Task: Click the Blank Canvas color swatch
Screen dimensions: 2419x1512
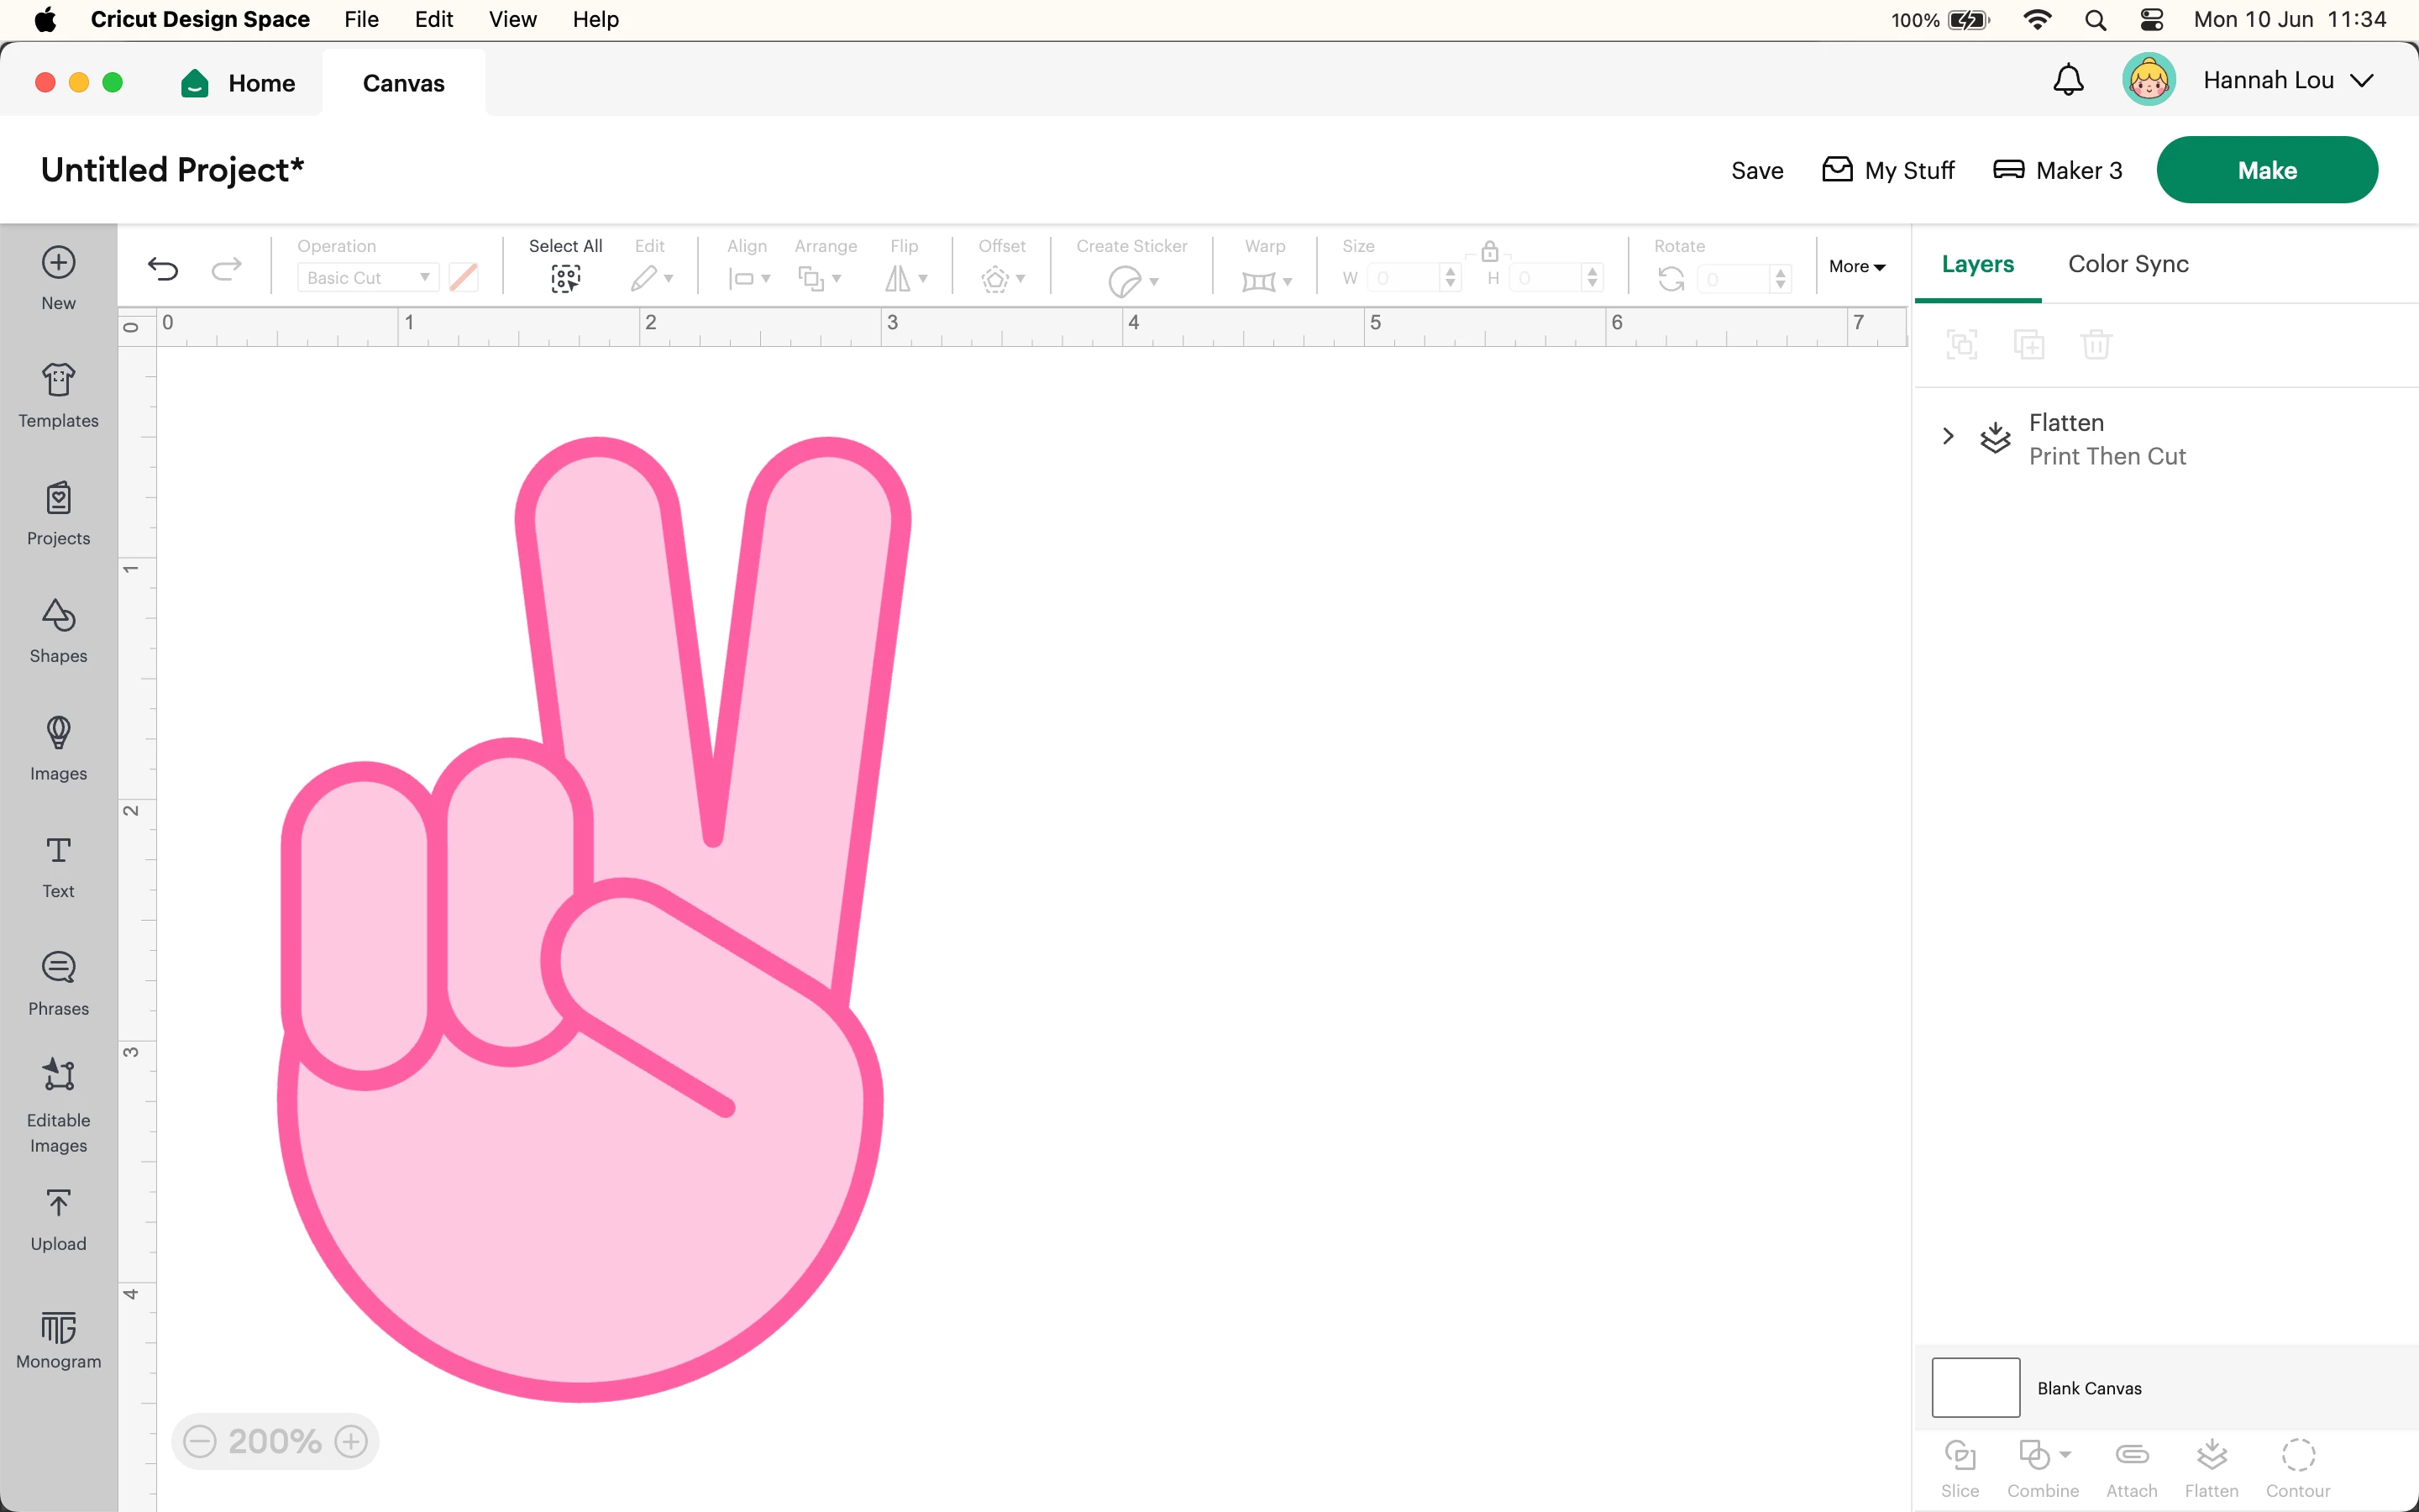Action: (x=1976, y=1387)
